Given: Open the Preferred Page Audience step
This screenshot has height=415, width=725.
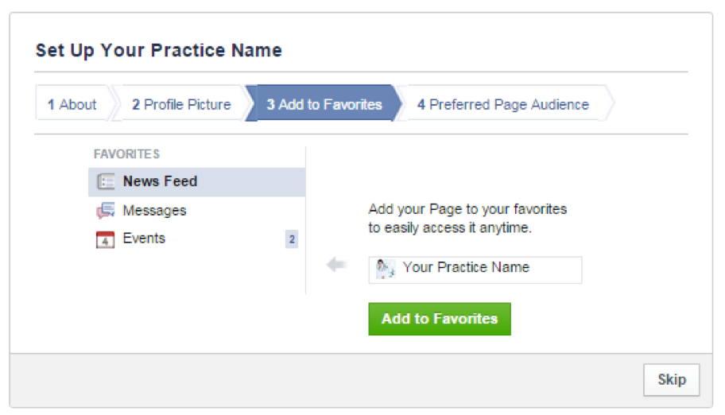Looking at the screenshot, I should 503,104.
